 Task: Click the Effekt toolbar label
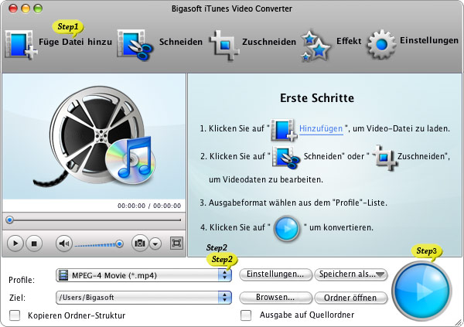[x=349, y=41]
